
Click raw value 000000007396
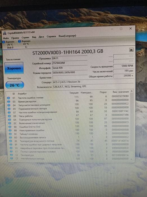pyautogui.click(x=120, y=115)
